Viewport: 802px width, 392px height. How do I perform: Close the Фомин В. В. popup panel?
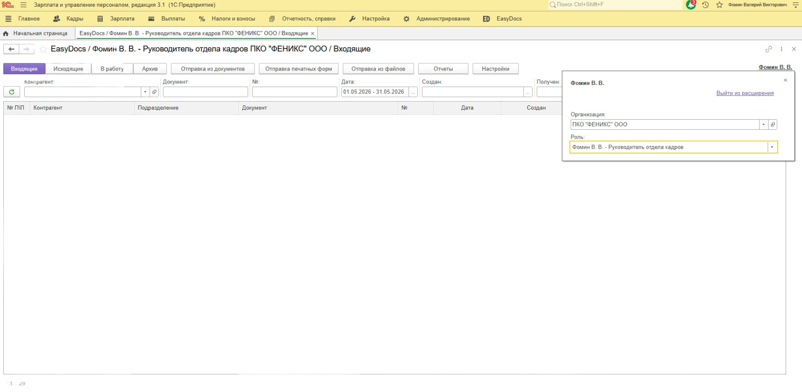(785, 80)
